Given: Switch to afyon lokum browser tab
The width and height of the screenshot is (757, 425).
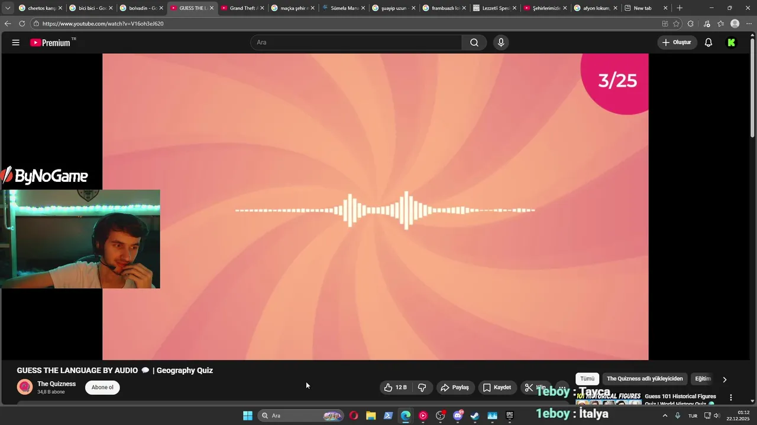Looking at the screenshot, I should tap(596, 8).
